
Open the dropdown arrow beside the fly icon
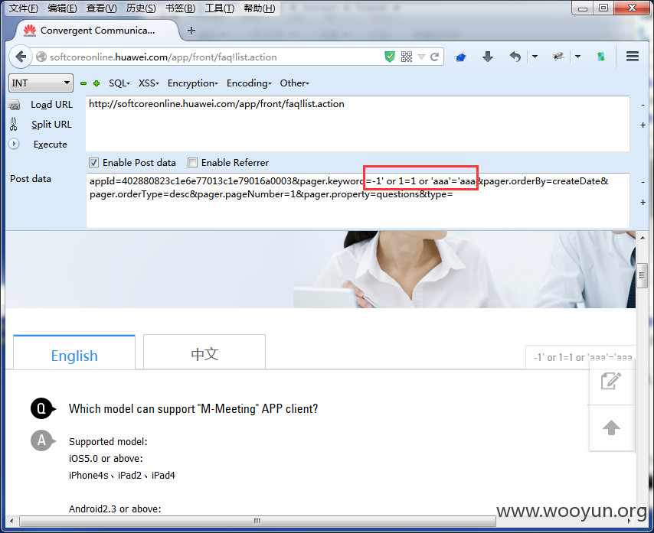(577, 57)
